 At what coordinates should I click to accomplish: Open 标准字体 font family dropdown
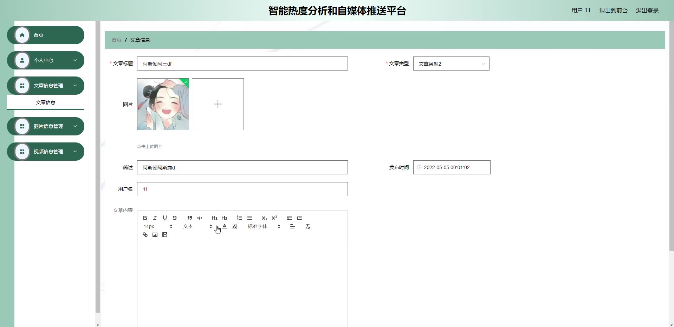click(264, 226)
